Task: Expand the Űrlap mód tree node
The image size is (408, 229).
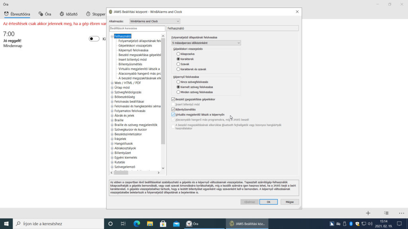Action: pos(112,88)
